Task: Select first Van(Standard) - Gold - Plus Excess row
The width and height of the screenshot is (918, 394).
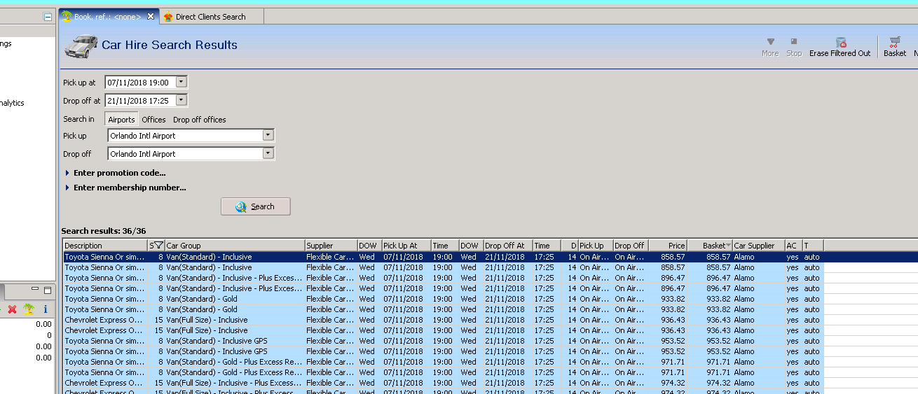Action: pos(443,362)
